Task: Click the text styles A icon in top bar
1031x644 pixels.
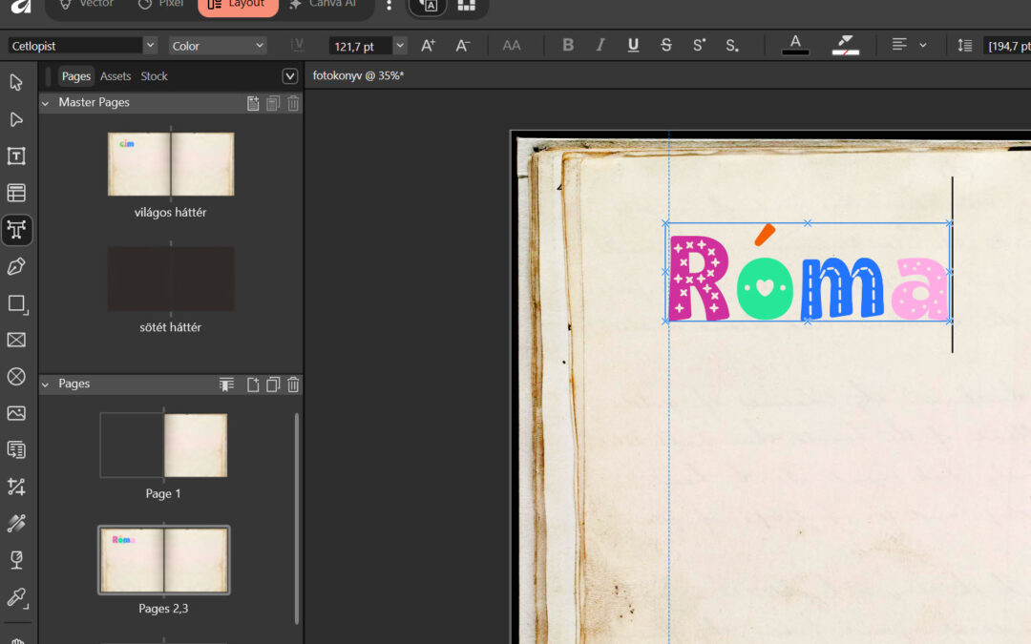Action: click(428, 6)
